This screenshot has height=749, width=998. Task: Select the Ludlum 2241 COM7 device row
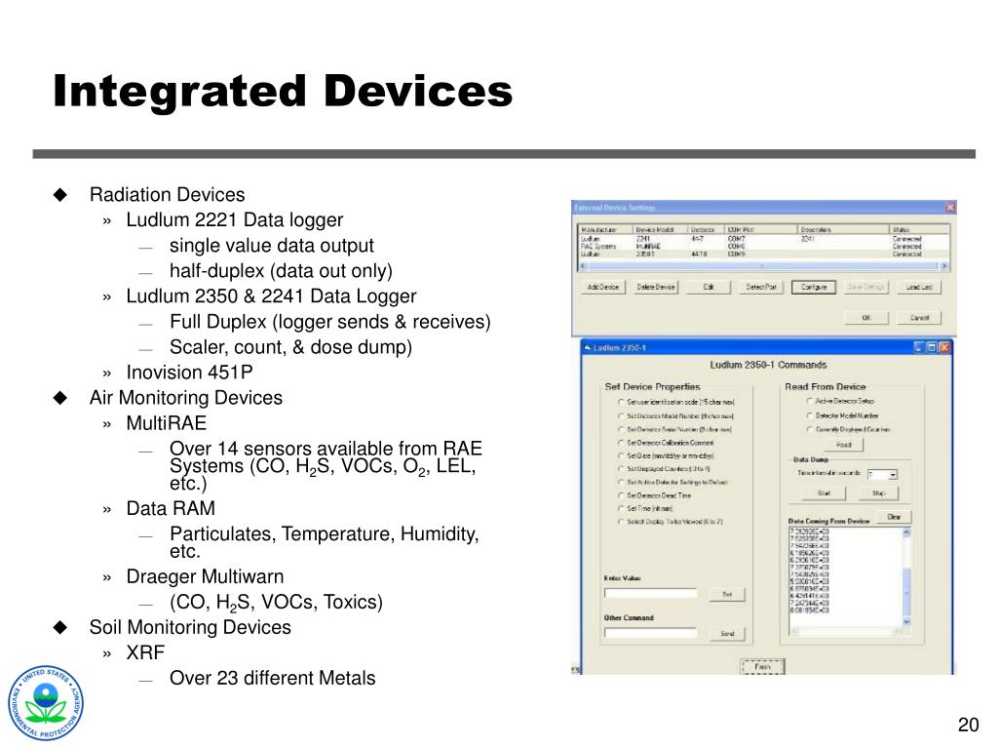tap(764, 239)
